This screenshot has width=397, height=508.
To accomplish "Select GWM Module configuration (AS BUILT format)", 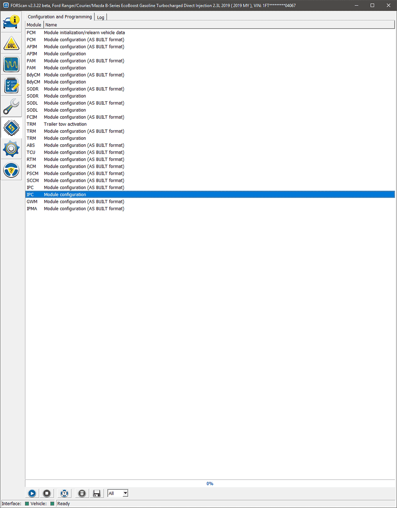I will point(210,202).
